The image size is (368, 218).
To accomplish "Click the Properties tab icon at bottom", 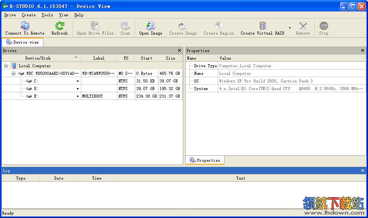I will tap(192, 160).
